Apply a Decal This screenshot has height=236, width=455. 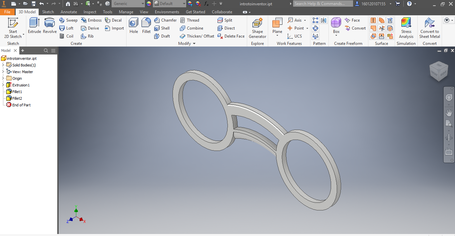(113, 20)
